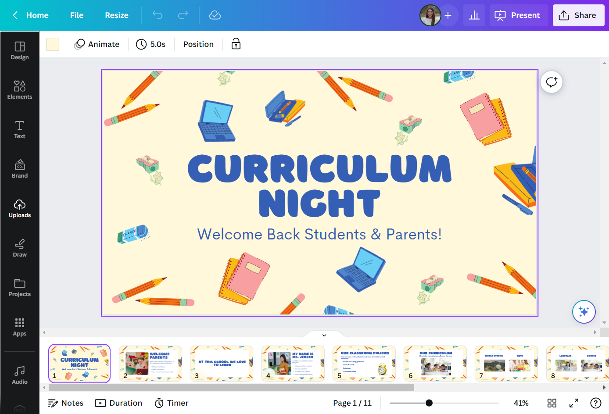Collapse the page thumbnails strip
Image resolution: width=609 pixels, height=414 pixels.
(x=324, y=335)
